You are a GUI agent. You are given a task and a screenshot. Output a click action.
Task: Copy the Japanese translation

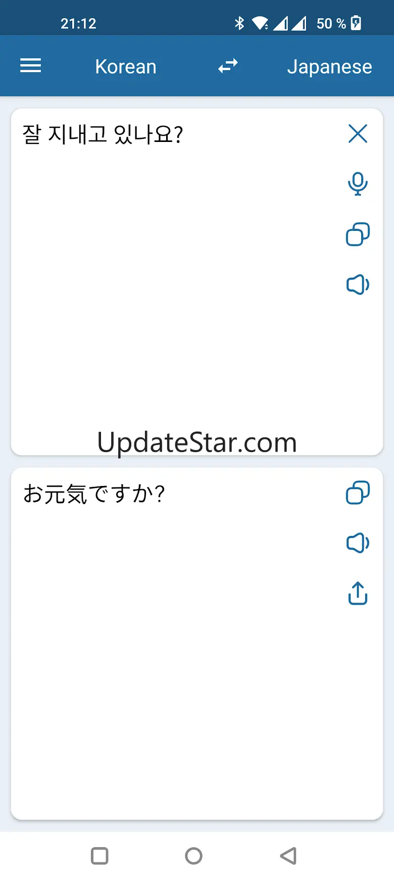[358, 493]
